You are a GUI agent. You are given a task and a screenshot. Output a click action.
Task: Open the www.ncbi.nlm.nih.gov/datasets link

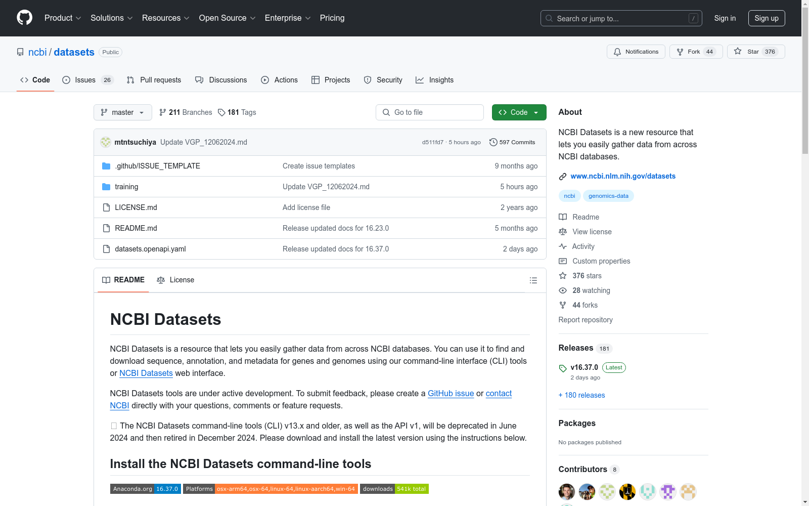coord(623,176)
